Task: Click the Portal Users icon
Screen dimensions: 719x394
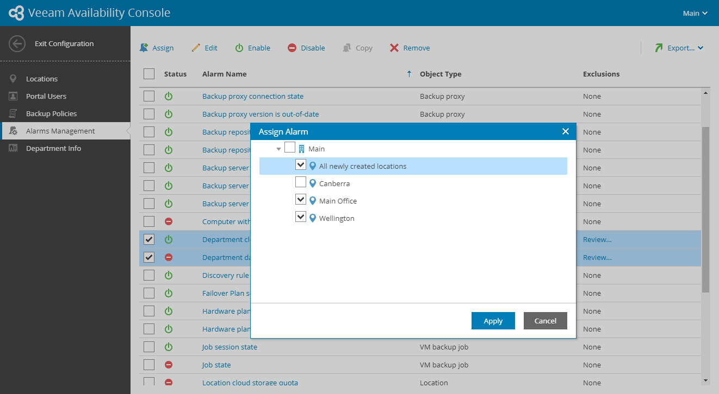Action: pyautogui.click(x=13, y=96)
